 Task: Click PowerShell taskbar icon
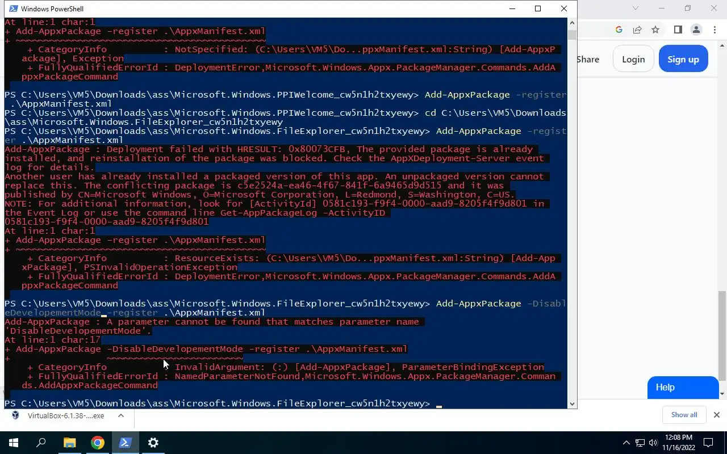pyautogui.click(x=126, y=443)
